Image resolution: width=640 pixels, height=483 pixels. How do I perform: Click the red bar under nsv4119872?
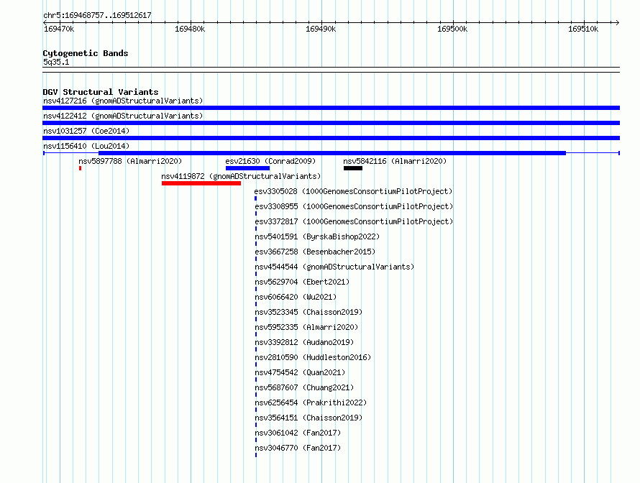(201, 183)
